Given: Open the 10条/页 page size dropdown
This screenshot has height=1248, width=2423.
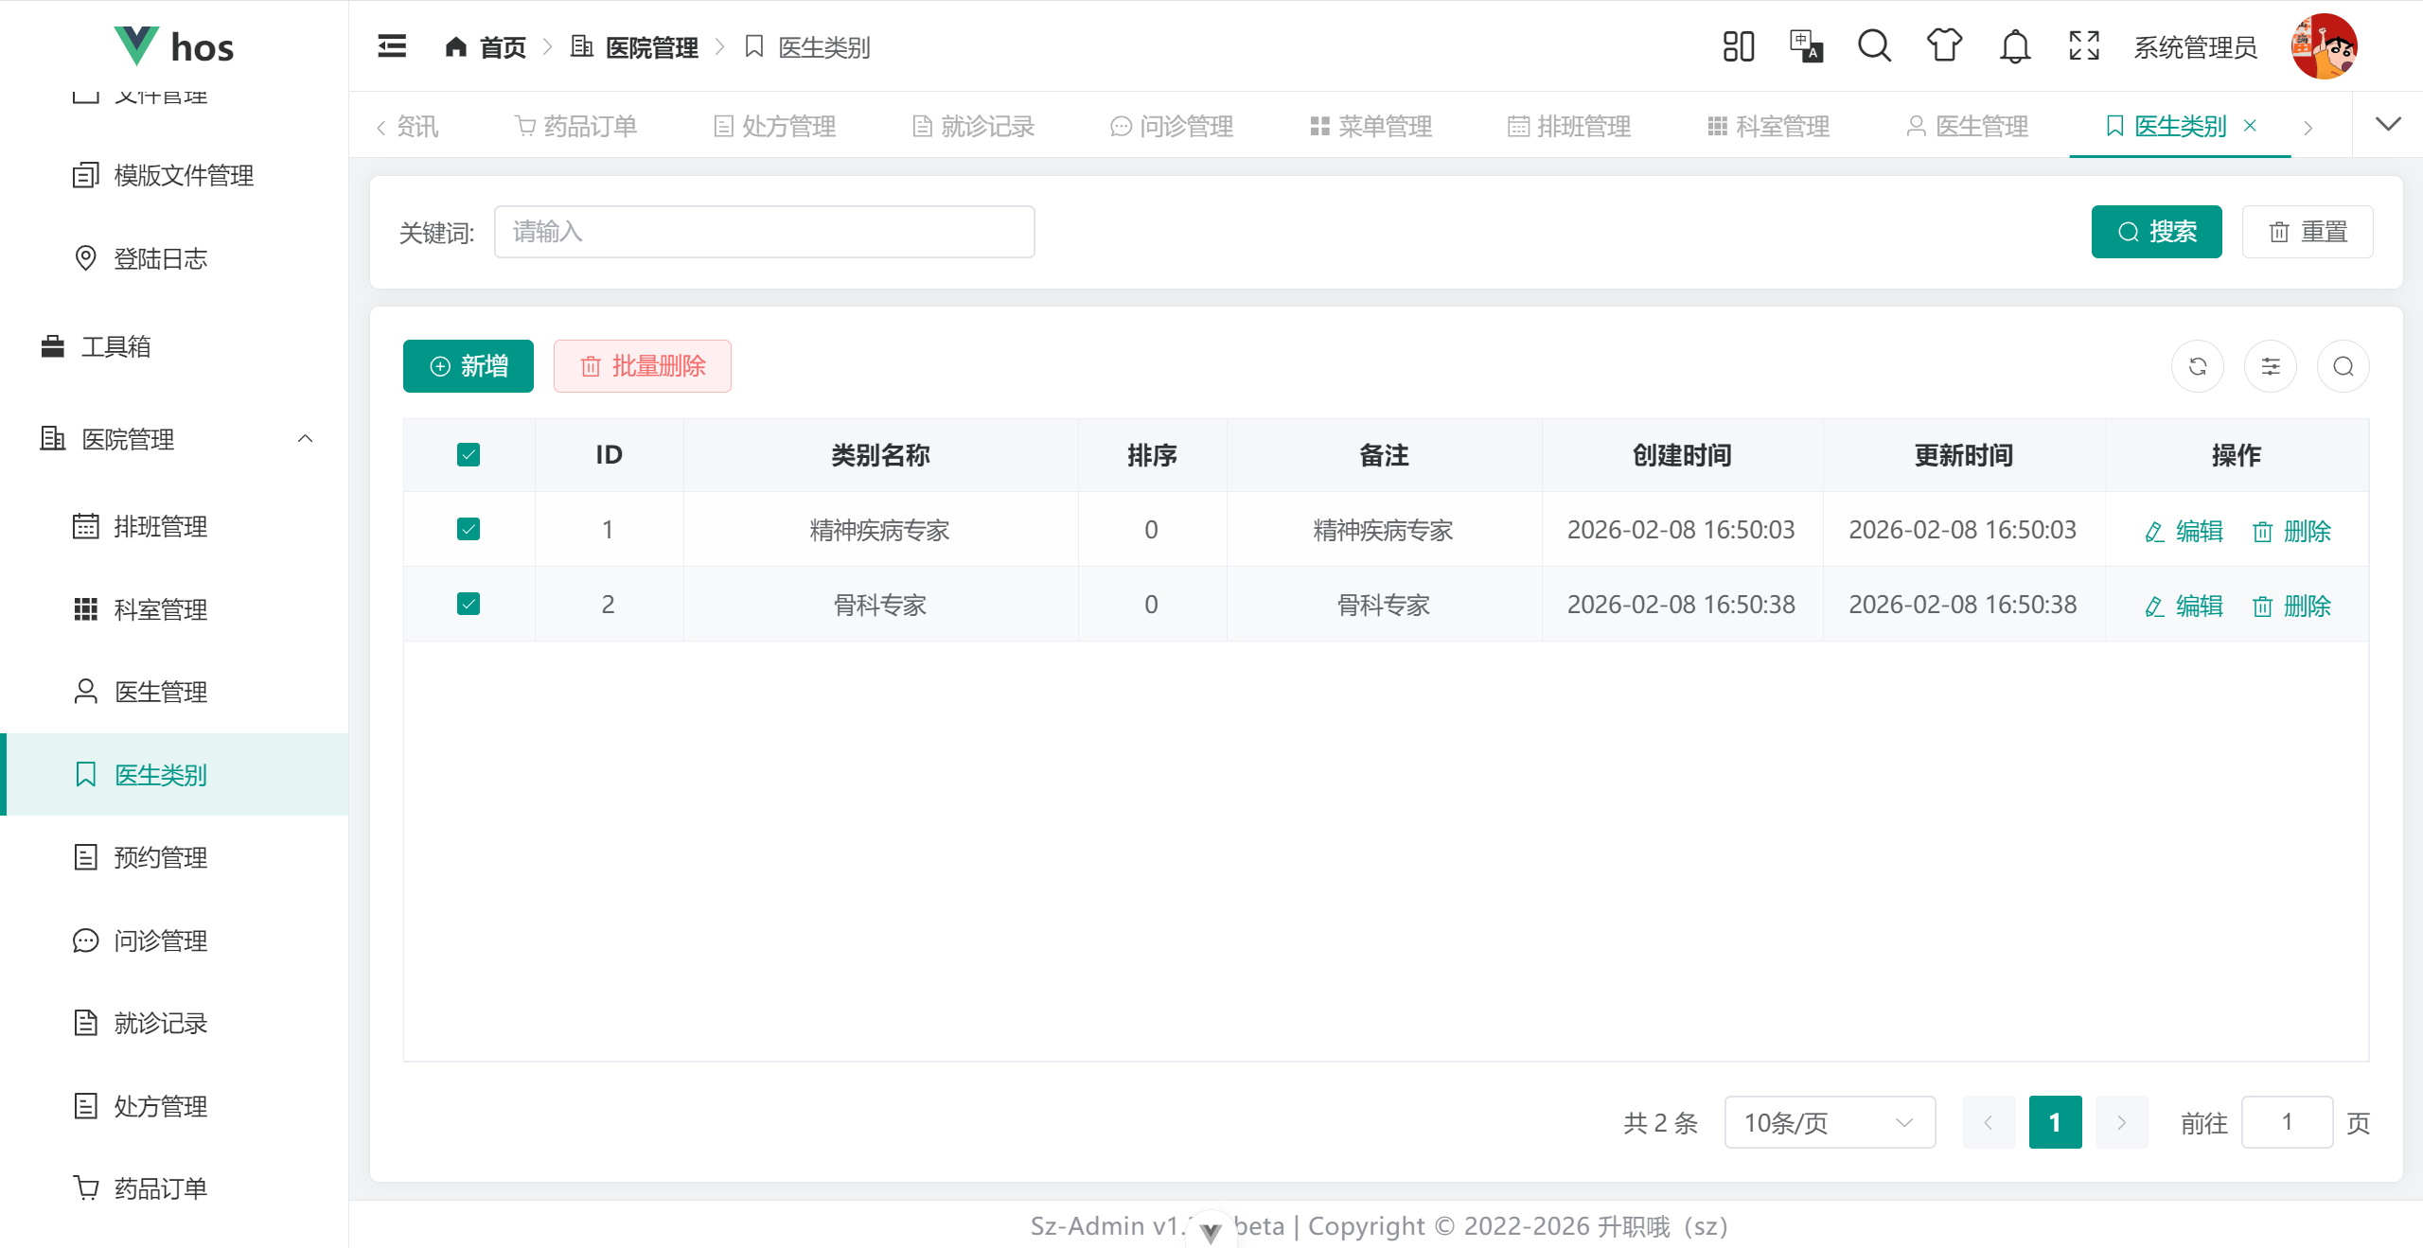Looking at the screenshot, I should [1829, 1122].
